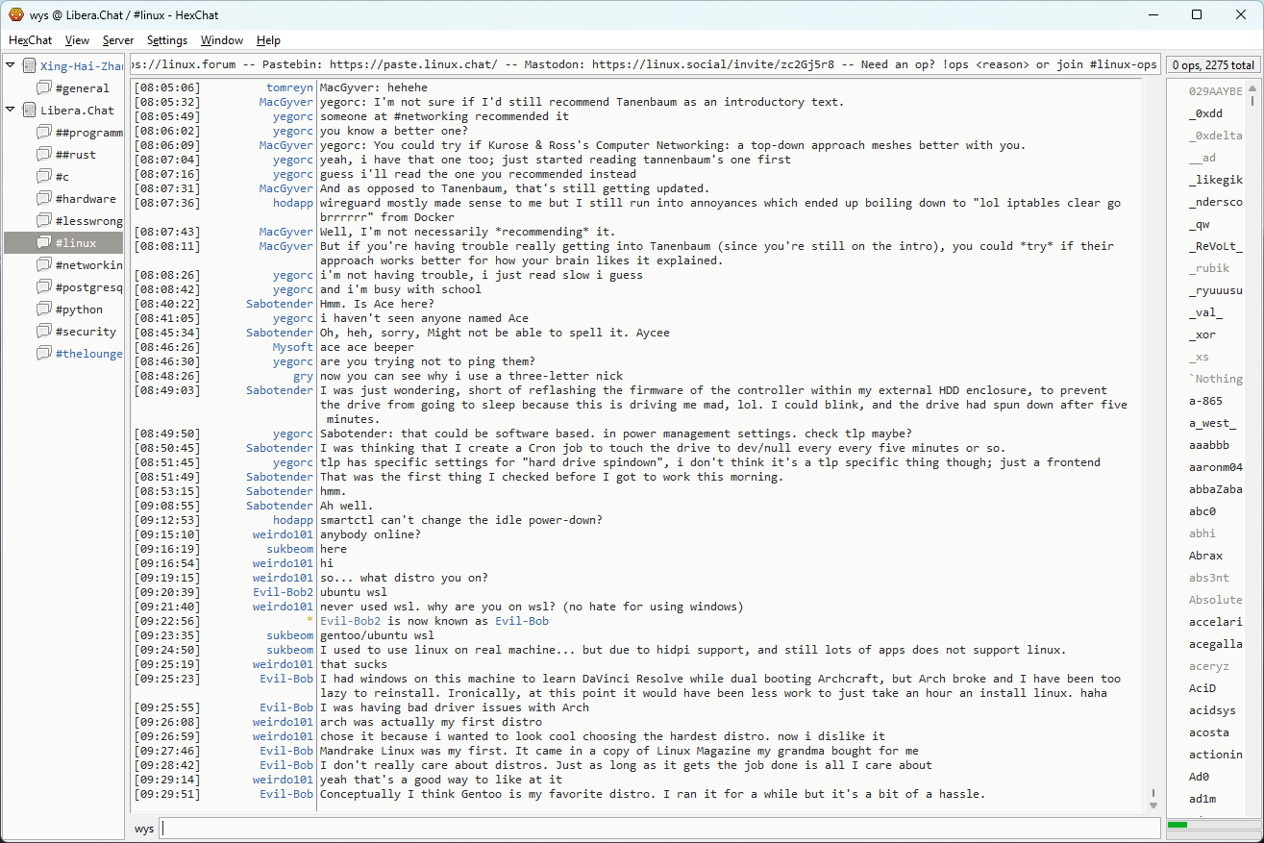Click the chat scrollbar down arrow
This screenshot has width=1264, height=843.
pos(1153,806)
